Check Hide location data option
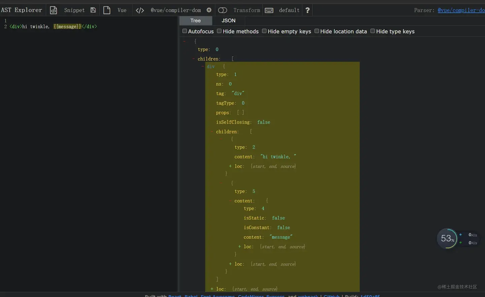Viewport: 485px width, 297px height. coord(317,31)
